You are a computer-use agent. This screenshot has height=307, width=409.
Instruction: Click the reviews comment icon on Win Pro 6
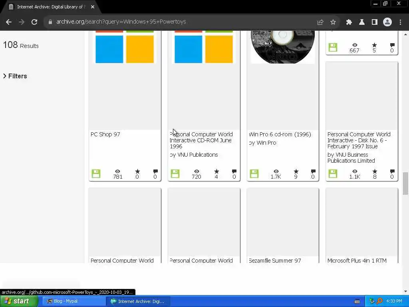pyautogui.click(x=313, y=171)
